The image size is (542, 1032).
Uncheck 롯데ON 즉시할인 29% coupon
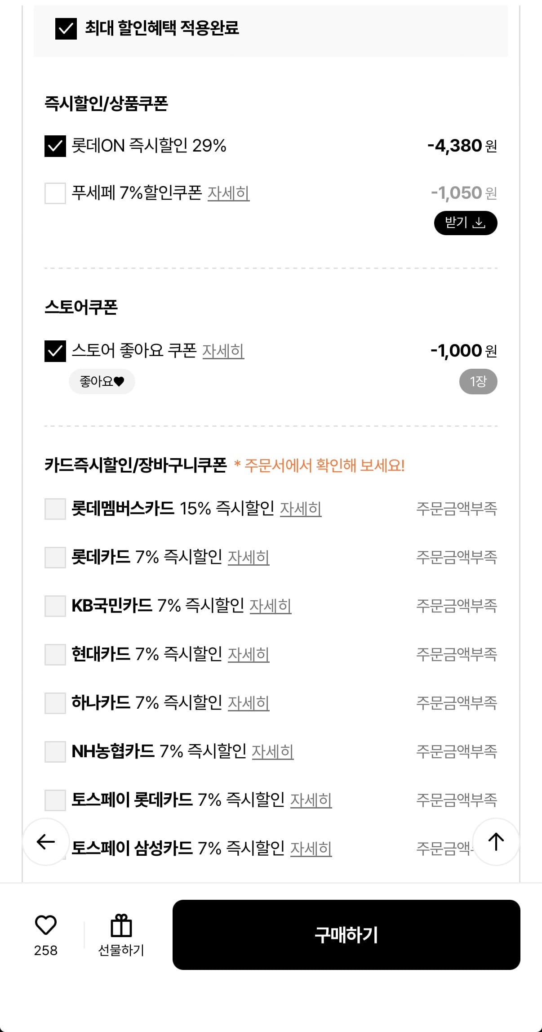55,146
